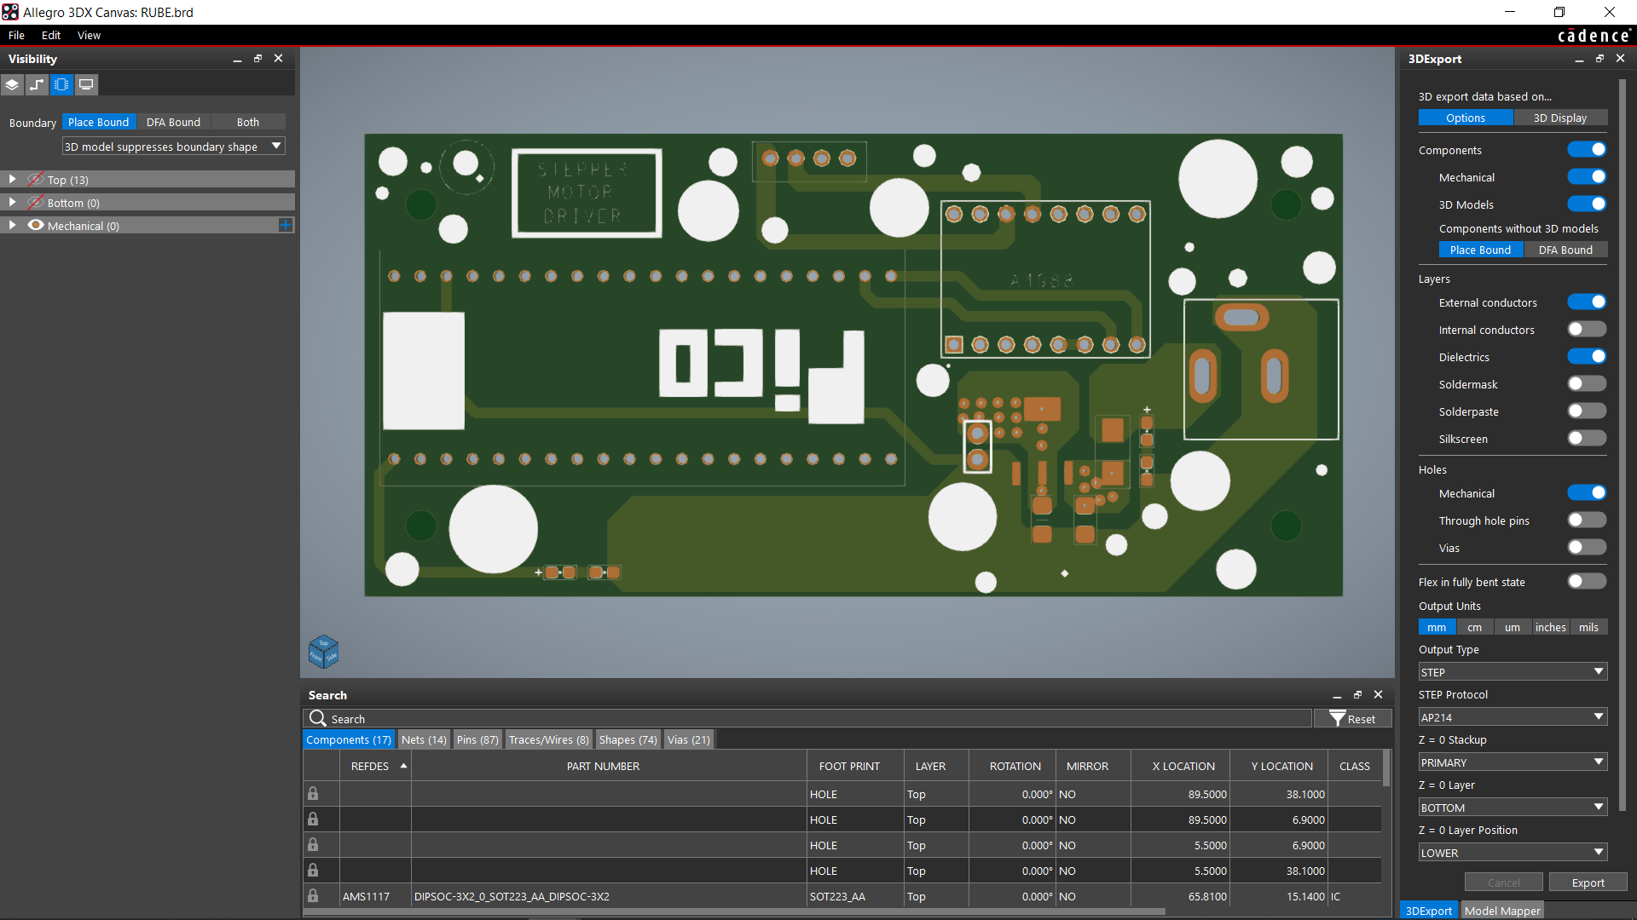Close the 3DExport panel
This screenshot has height=920, width=1637.
click(x=1620, y=59)
